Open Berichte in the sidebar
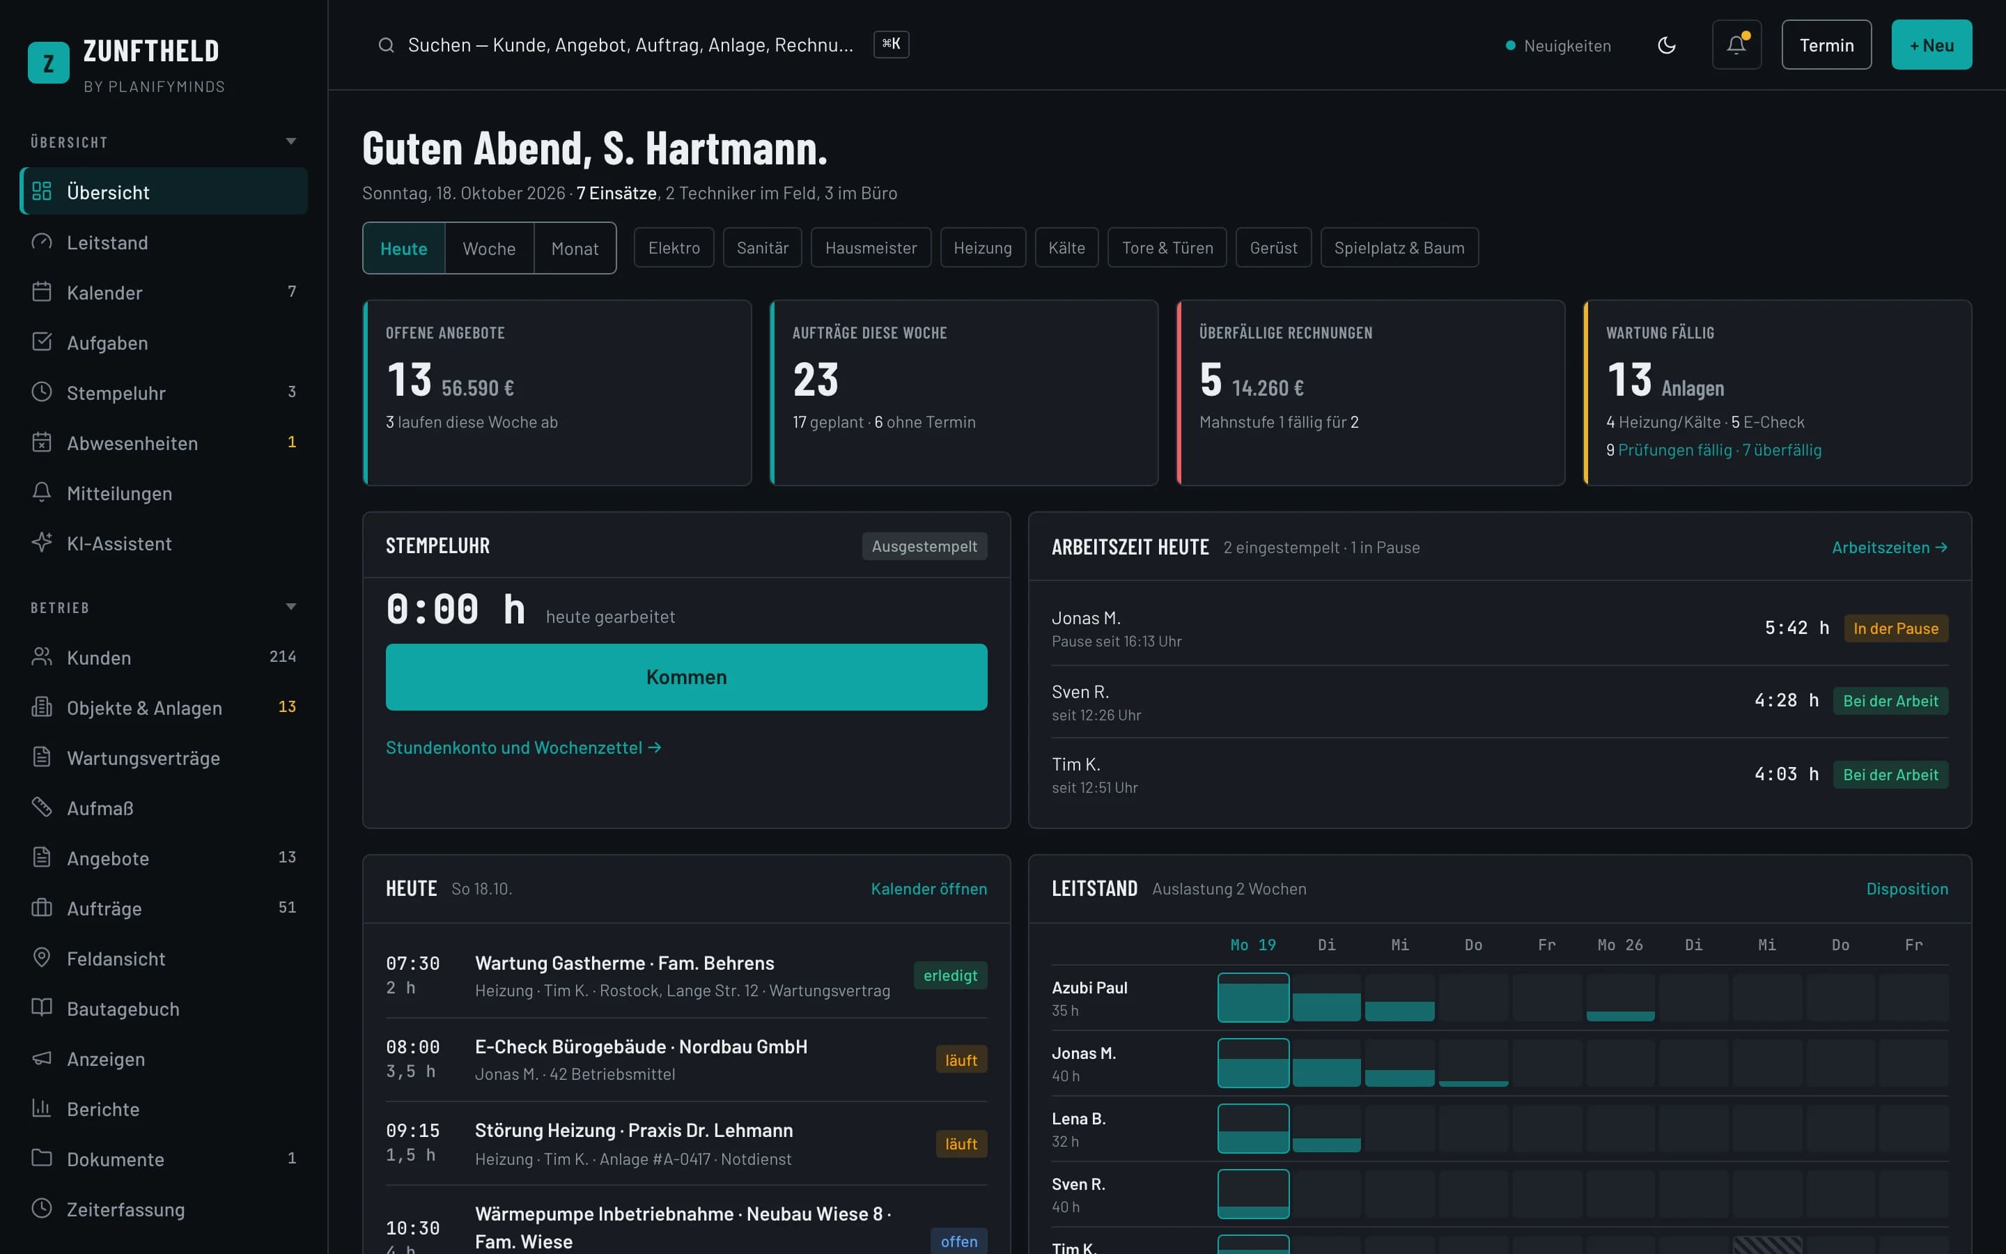Screen dimensions: 2006x1254 click(163, 1109)
